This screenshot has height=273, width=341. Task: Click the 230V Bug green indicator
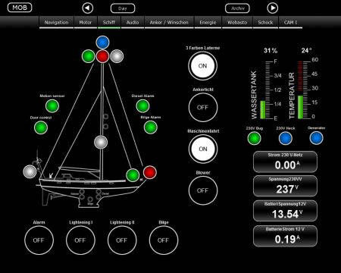coord(254,138)
